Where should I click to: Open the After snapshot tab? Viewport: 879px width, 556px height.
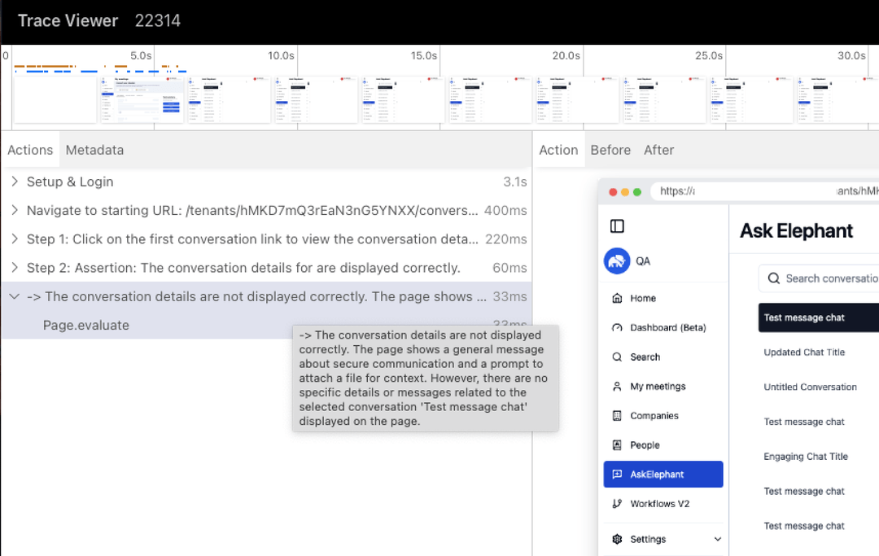(658, 151)
